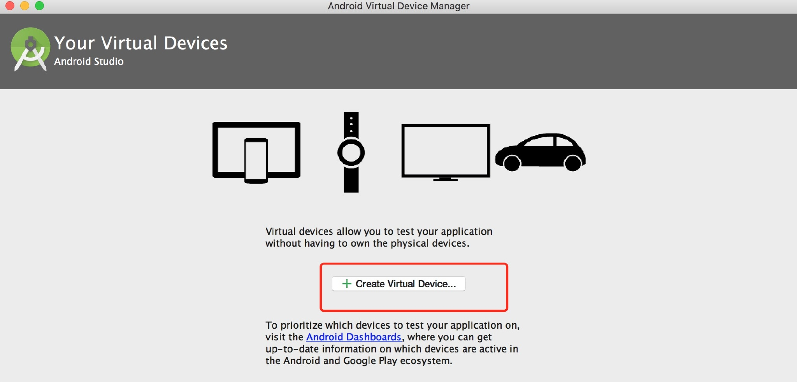The height and width of the screenshot is (382, 797).
Task: Click the 'To prioritize which devices' paragraph
Action: (x=393, y=343)
